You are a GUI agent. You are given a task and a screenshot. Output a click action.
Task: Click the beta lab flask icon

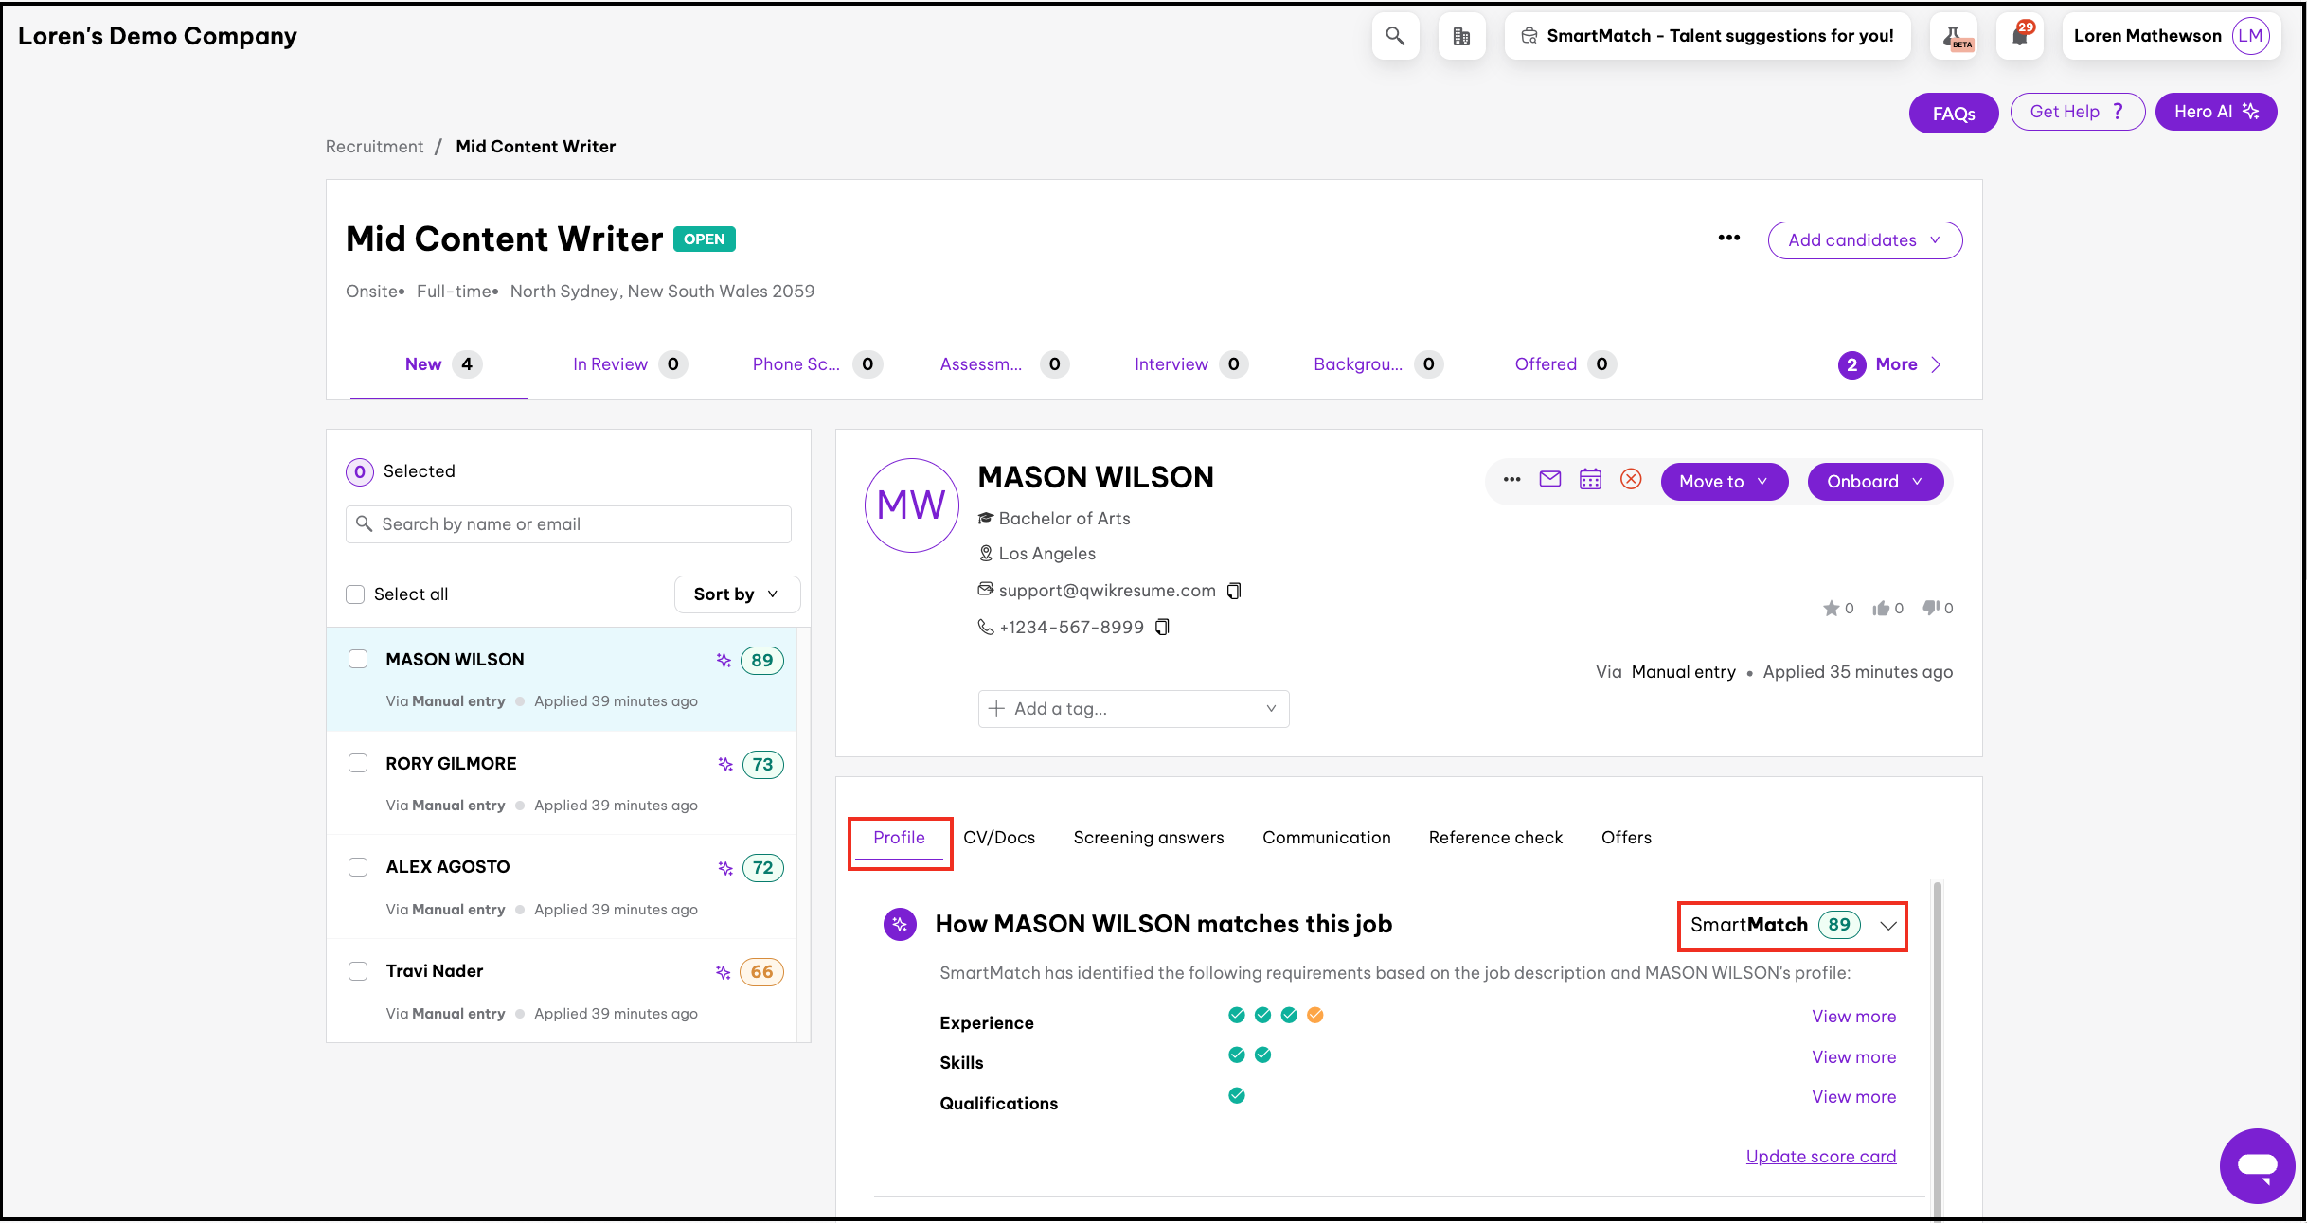point(1953,36)
